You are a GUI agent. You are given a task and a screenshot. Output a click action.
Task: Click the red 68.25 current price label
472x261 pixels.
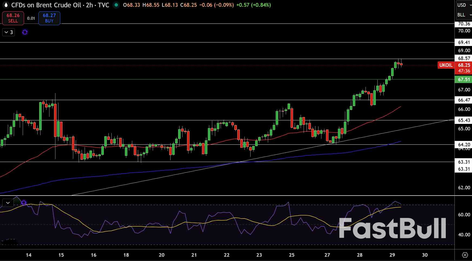click(464, 65)
